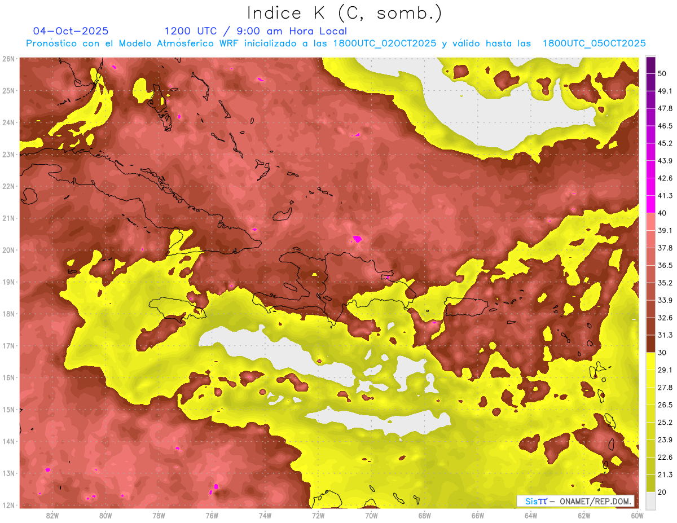Click the colorbar value "27.8"

coord(665,387)
